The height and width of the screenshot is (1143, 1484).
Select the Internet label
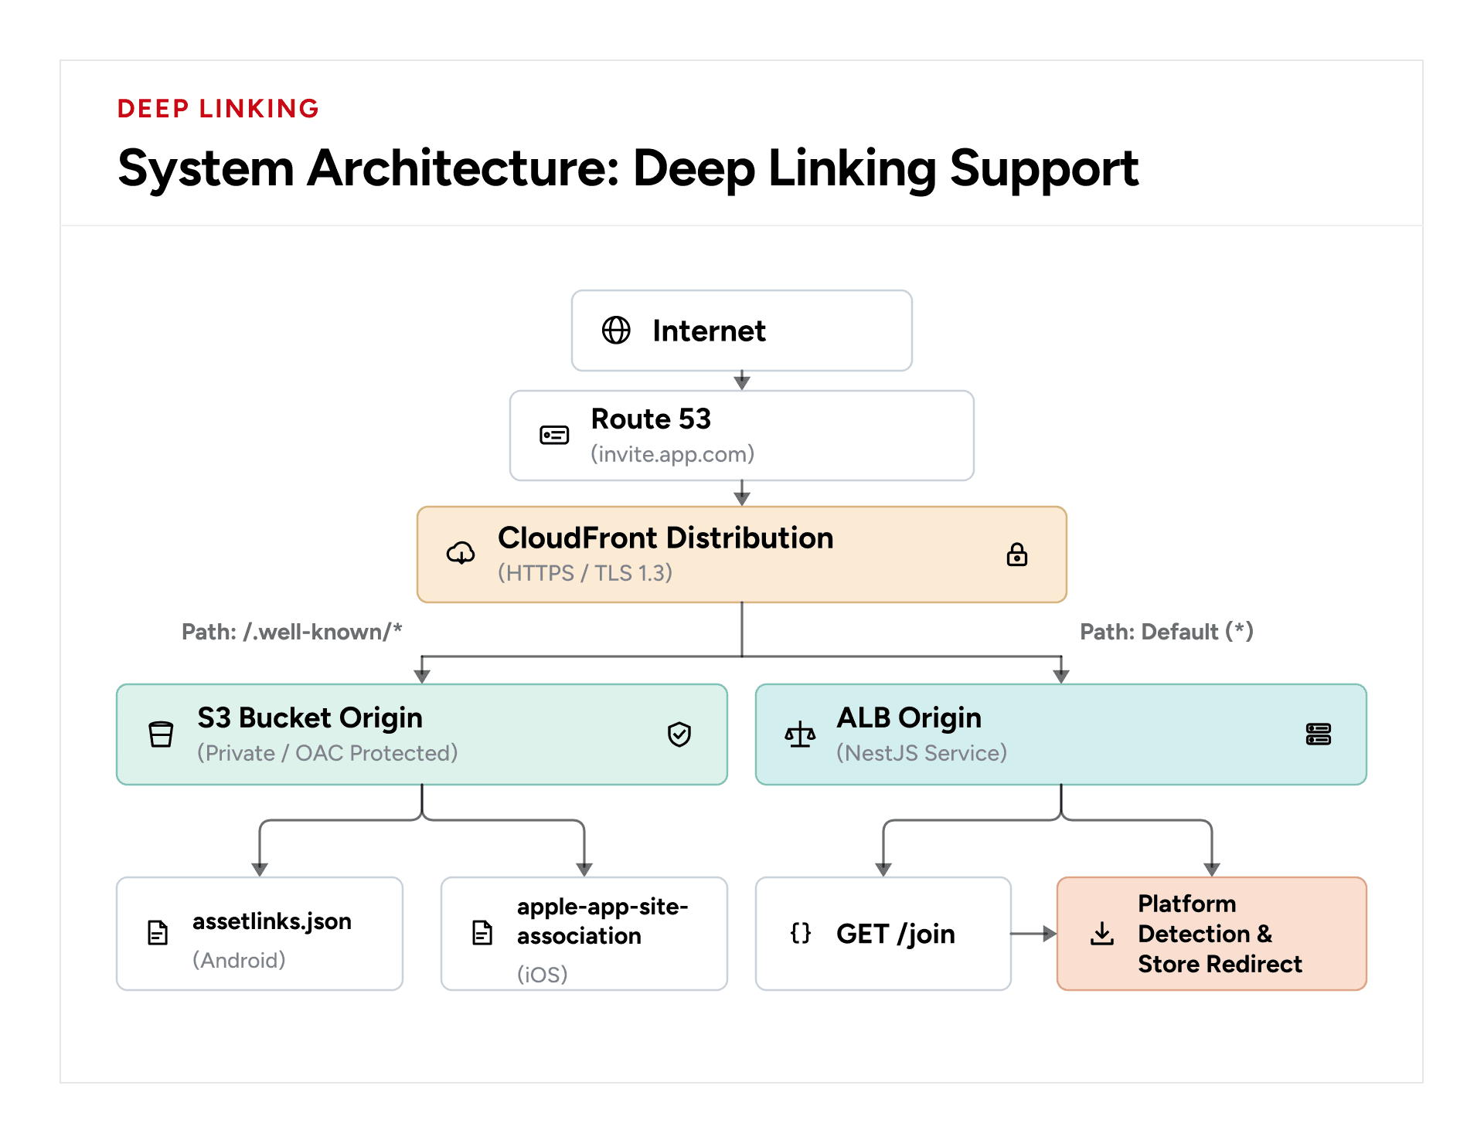click(x=709, y=331)
